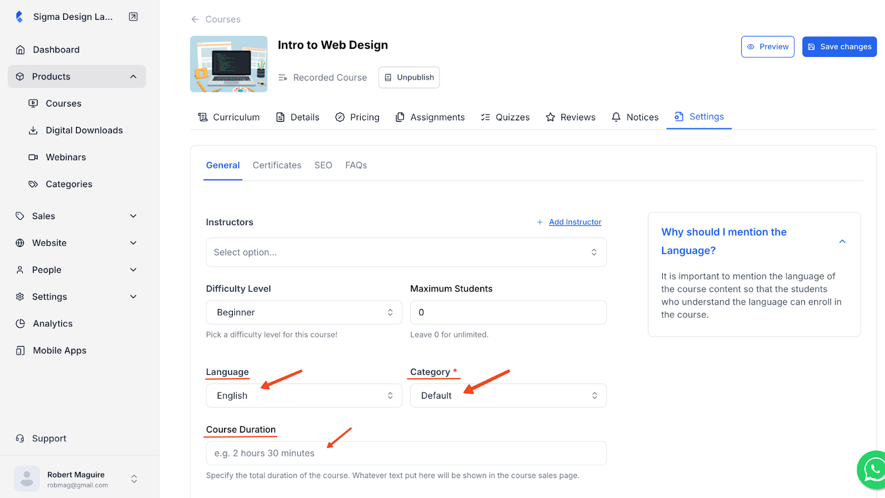Switch to the Reviews tab
885x498 pixels.
coord(571,117)
